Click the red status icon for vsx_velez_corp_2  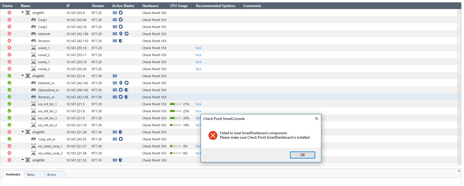pos(9,153)
